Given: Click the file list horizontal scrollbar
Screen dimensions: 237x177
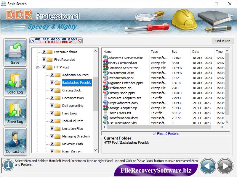Looking at the screenshot, I should pos(159,127).
